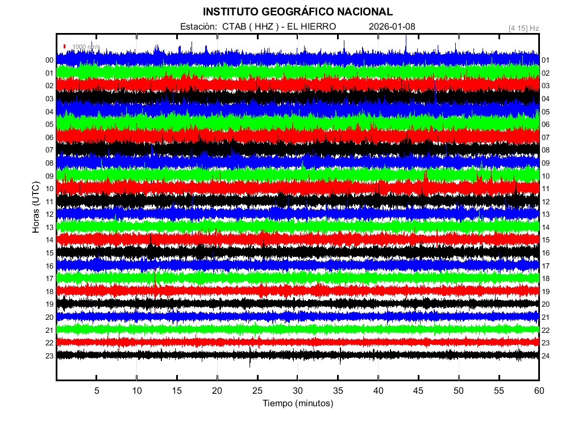Click the red 1000 nm/s scale bar
Screen dimensions: 582x437
pyautogui.click(x=65, y=47)
